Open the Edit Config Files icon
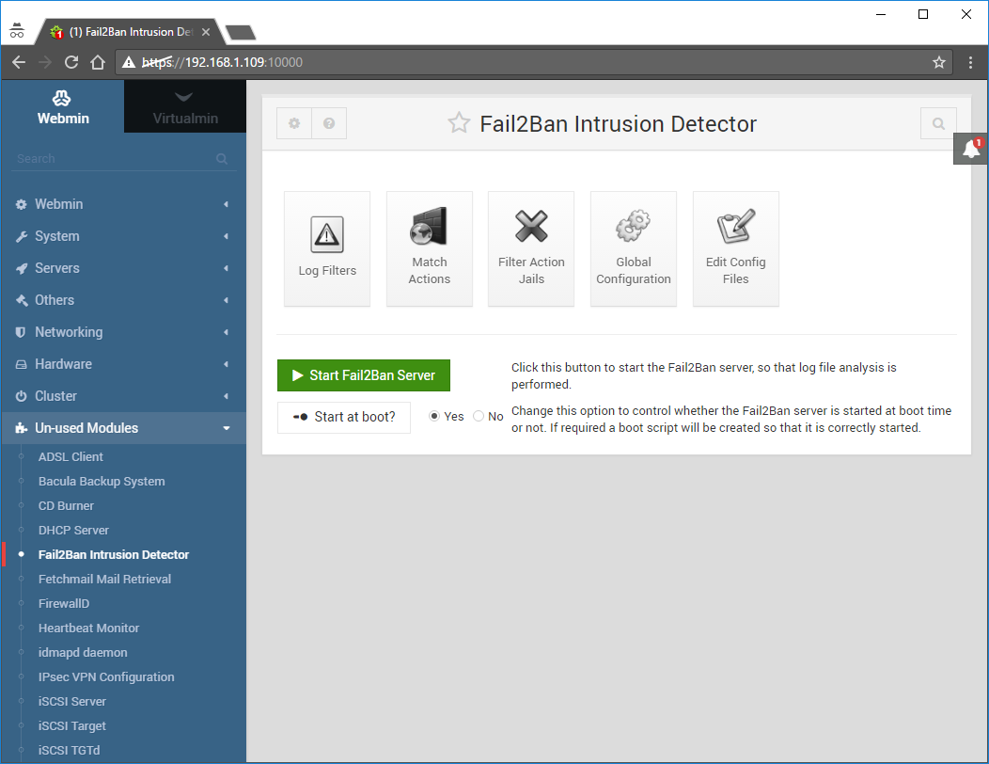This screenshot has height=764, width=989. pyautogui.click(x=735, y=248)
